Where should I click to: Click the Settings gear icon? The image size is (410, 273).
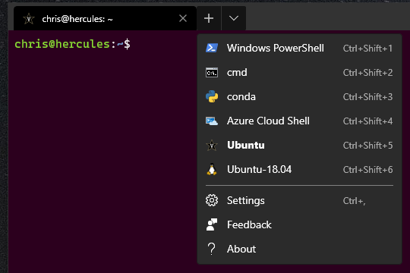pos(212,200)
